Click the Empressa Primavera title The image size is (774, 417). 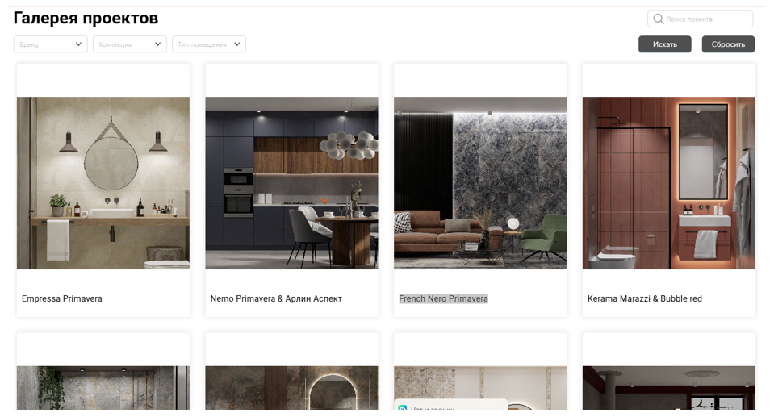[61, 298]
